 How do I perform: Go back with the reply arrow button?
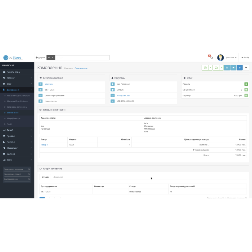click(246, 68)
